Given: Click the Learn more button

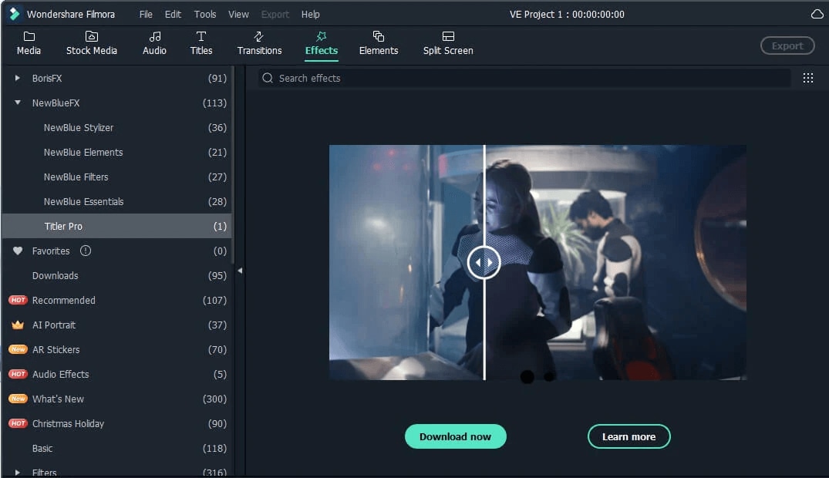Looking at the screenshot, I should click(x=628, y=437).
